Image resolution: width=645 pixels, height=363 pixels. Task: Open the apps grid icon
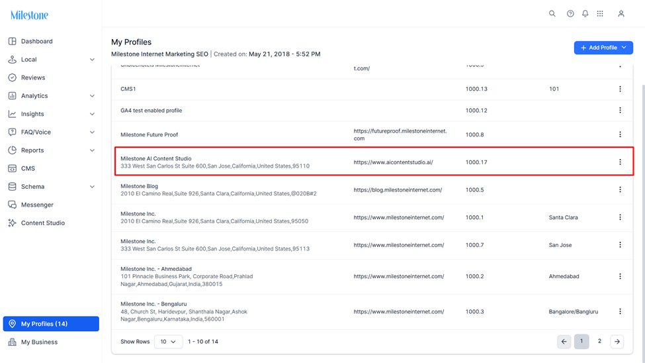point(600,14)
